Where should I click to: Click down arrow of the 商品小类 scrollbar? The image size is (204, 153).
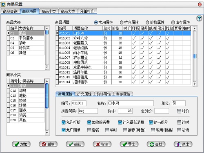[47, 133]
